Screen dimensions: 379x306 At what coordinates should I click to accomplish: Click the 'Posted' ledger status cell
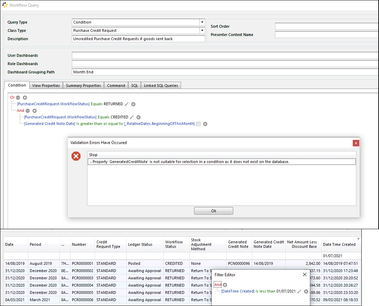(145, 263)
